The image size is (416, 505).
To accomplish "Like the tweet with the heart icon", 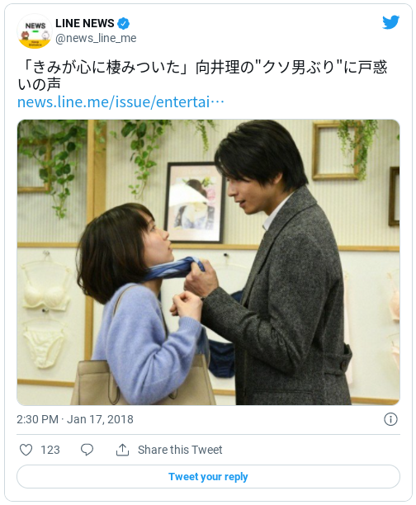I will point(26,450).
